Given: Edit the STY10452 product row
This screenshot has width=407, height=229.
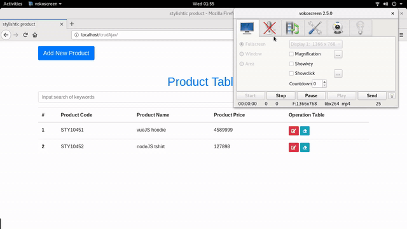Looking at the screenshot, I should (x=294, y=148).
